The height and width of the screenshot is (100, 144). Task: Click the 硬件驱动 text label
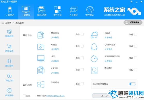point(108,68)
